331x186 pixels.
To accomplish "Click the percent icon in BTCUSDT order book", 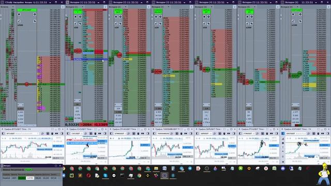I will (35, 21).
